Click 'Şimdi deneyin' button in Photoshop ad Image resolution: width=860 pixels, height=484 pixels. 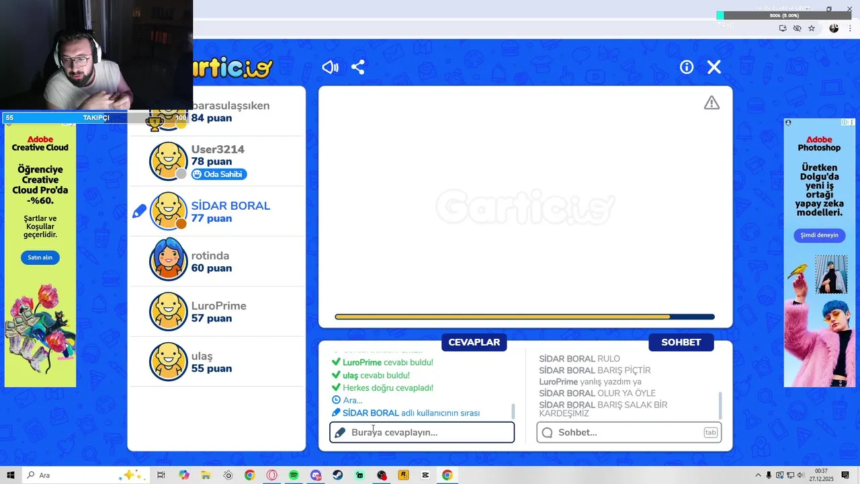pos(819,235)
